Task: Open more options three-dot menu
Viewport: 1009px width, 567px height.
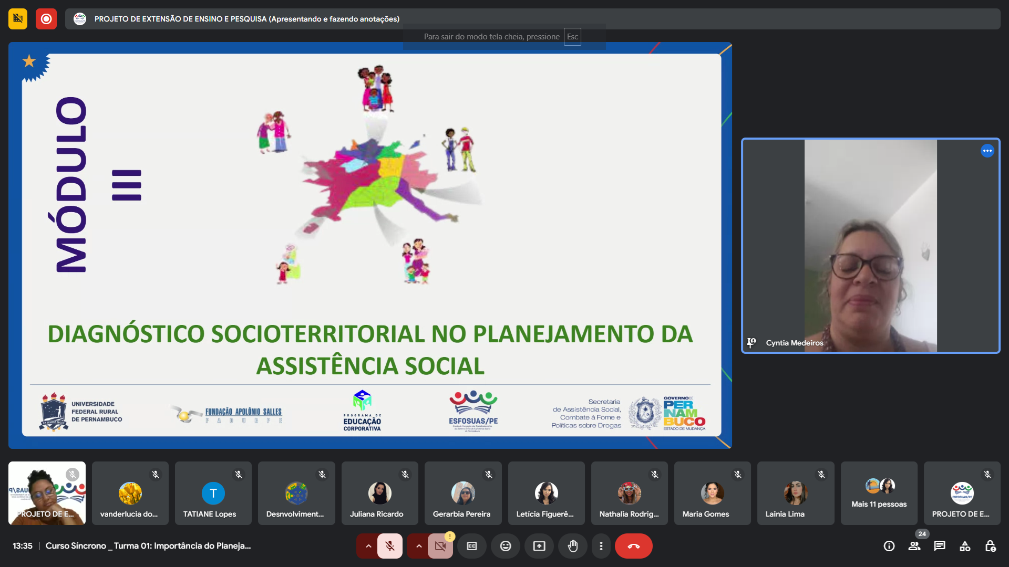Action: point(601,546)
